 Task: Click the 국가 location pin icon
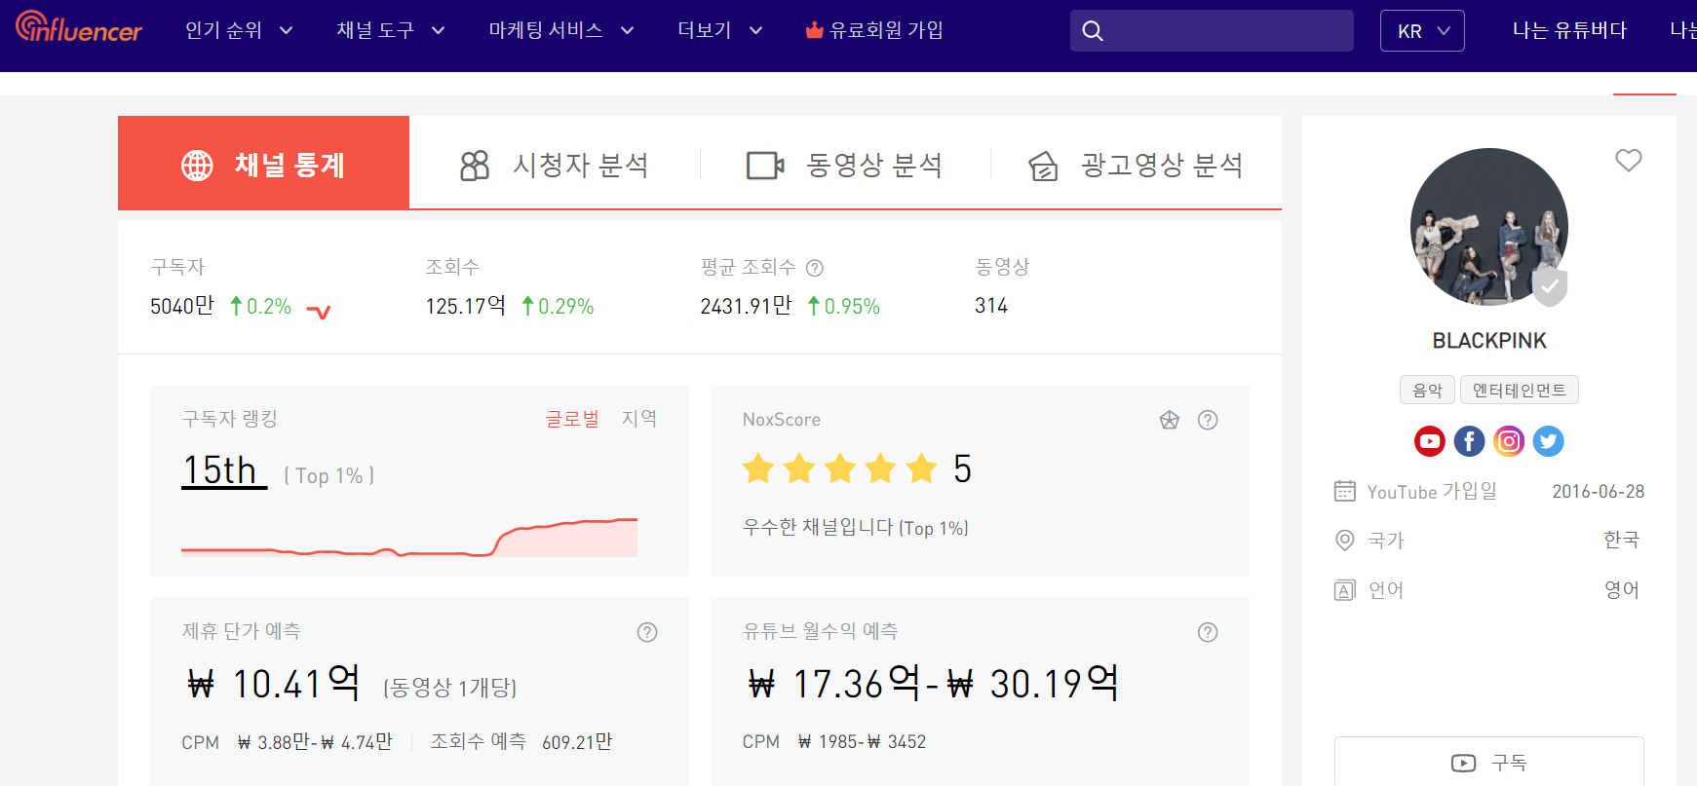(1344, 540)
